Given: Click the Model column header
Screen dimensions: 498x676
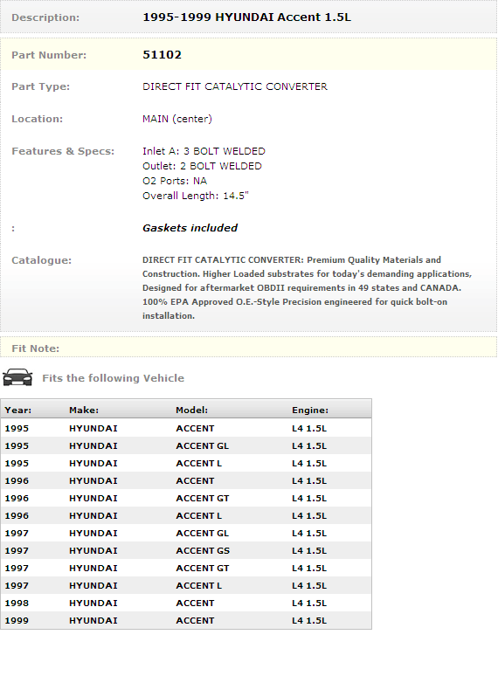Looking at the screenshot, I should pos(192,410).
